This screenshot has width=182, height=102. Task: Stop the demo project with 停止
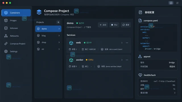(x=114, y=25)
